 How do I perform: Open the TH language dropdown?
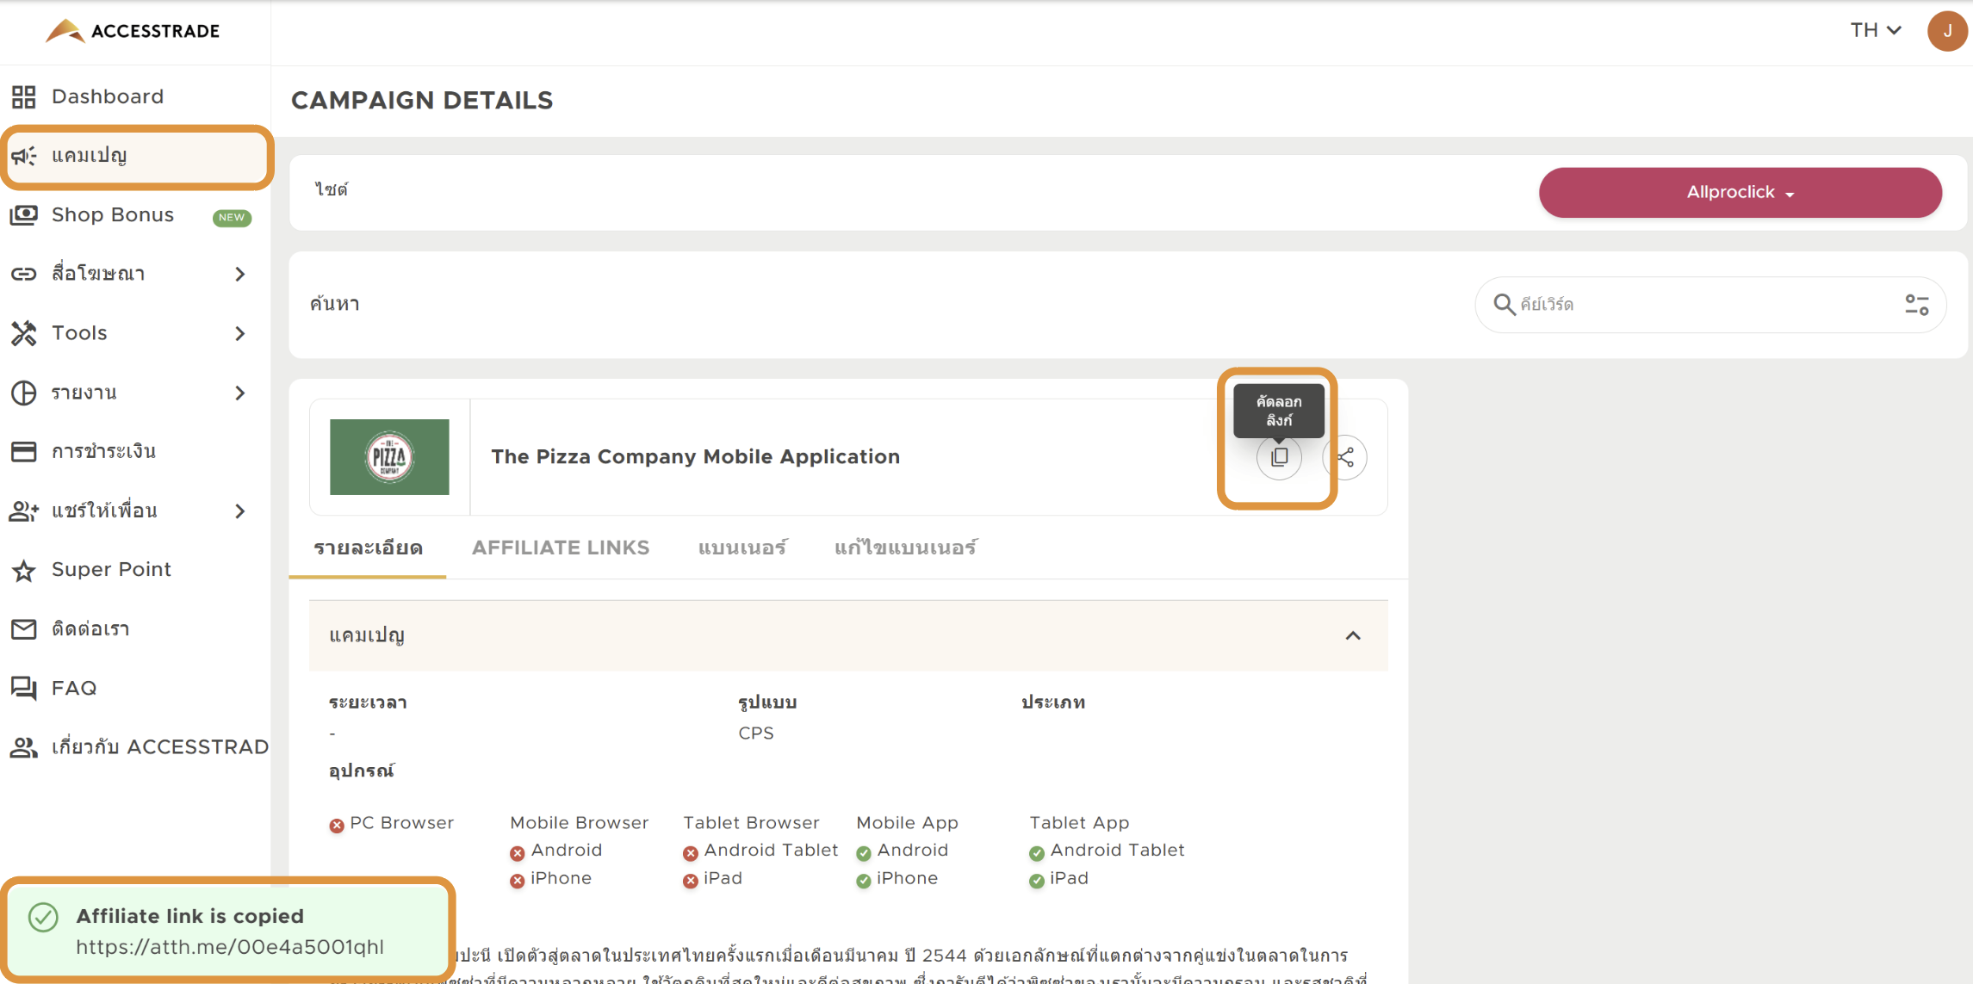pyautogui.click(x=1876, y=30)
